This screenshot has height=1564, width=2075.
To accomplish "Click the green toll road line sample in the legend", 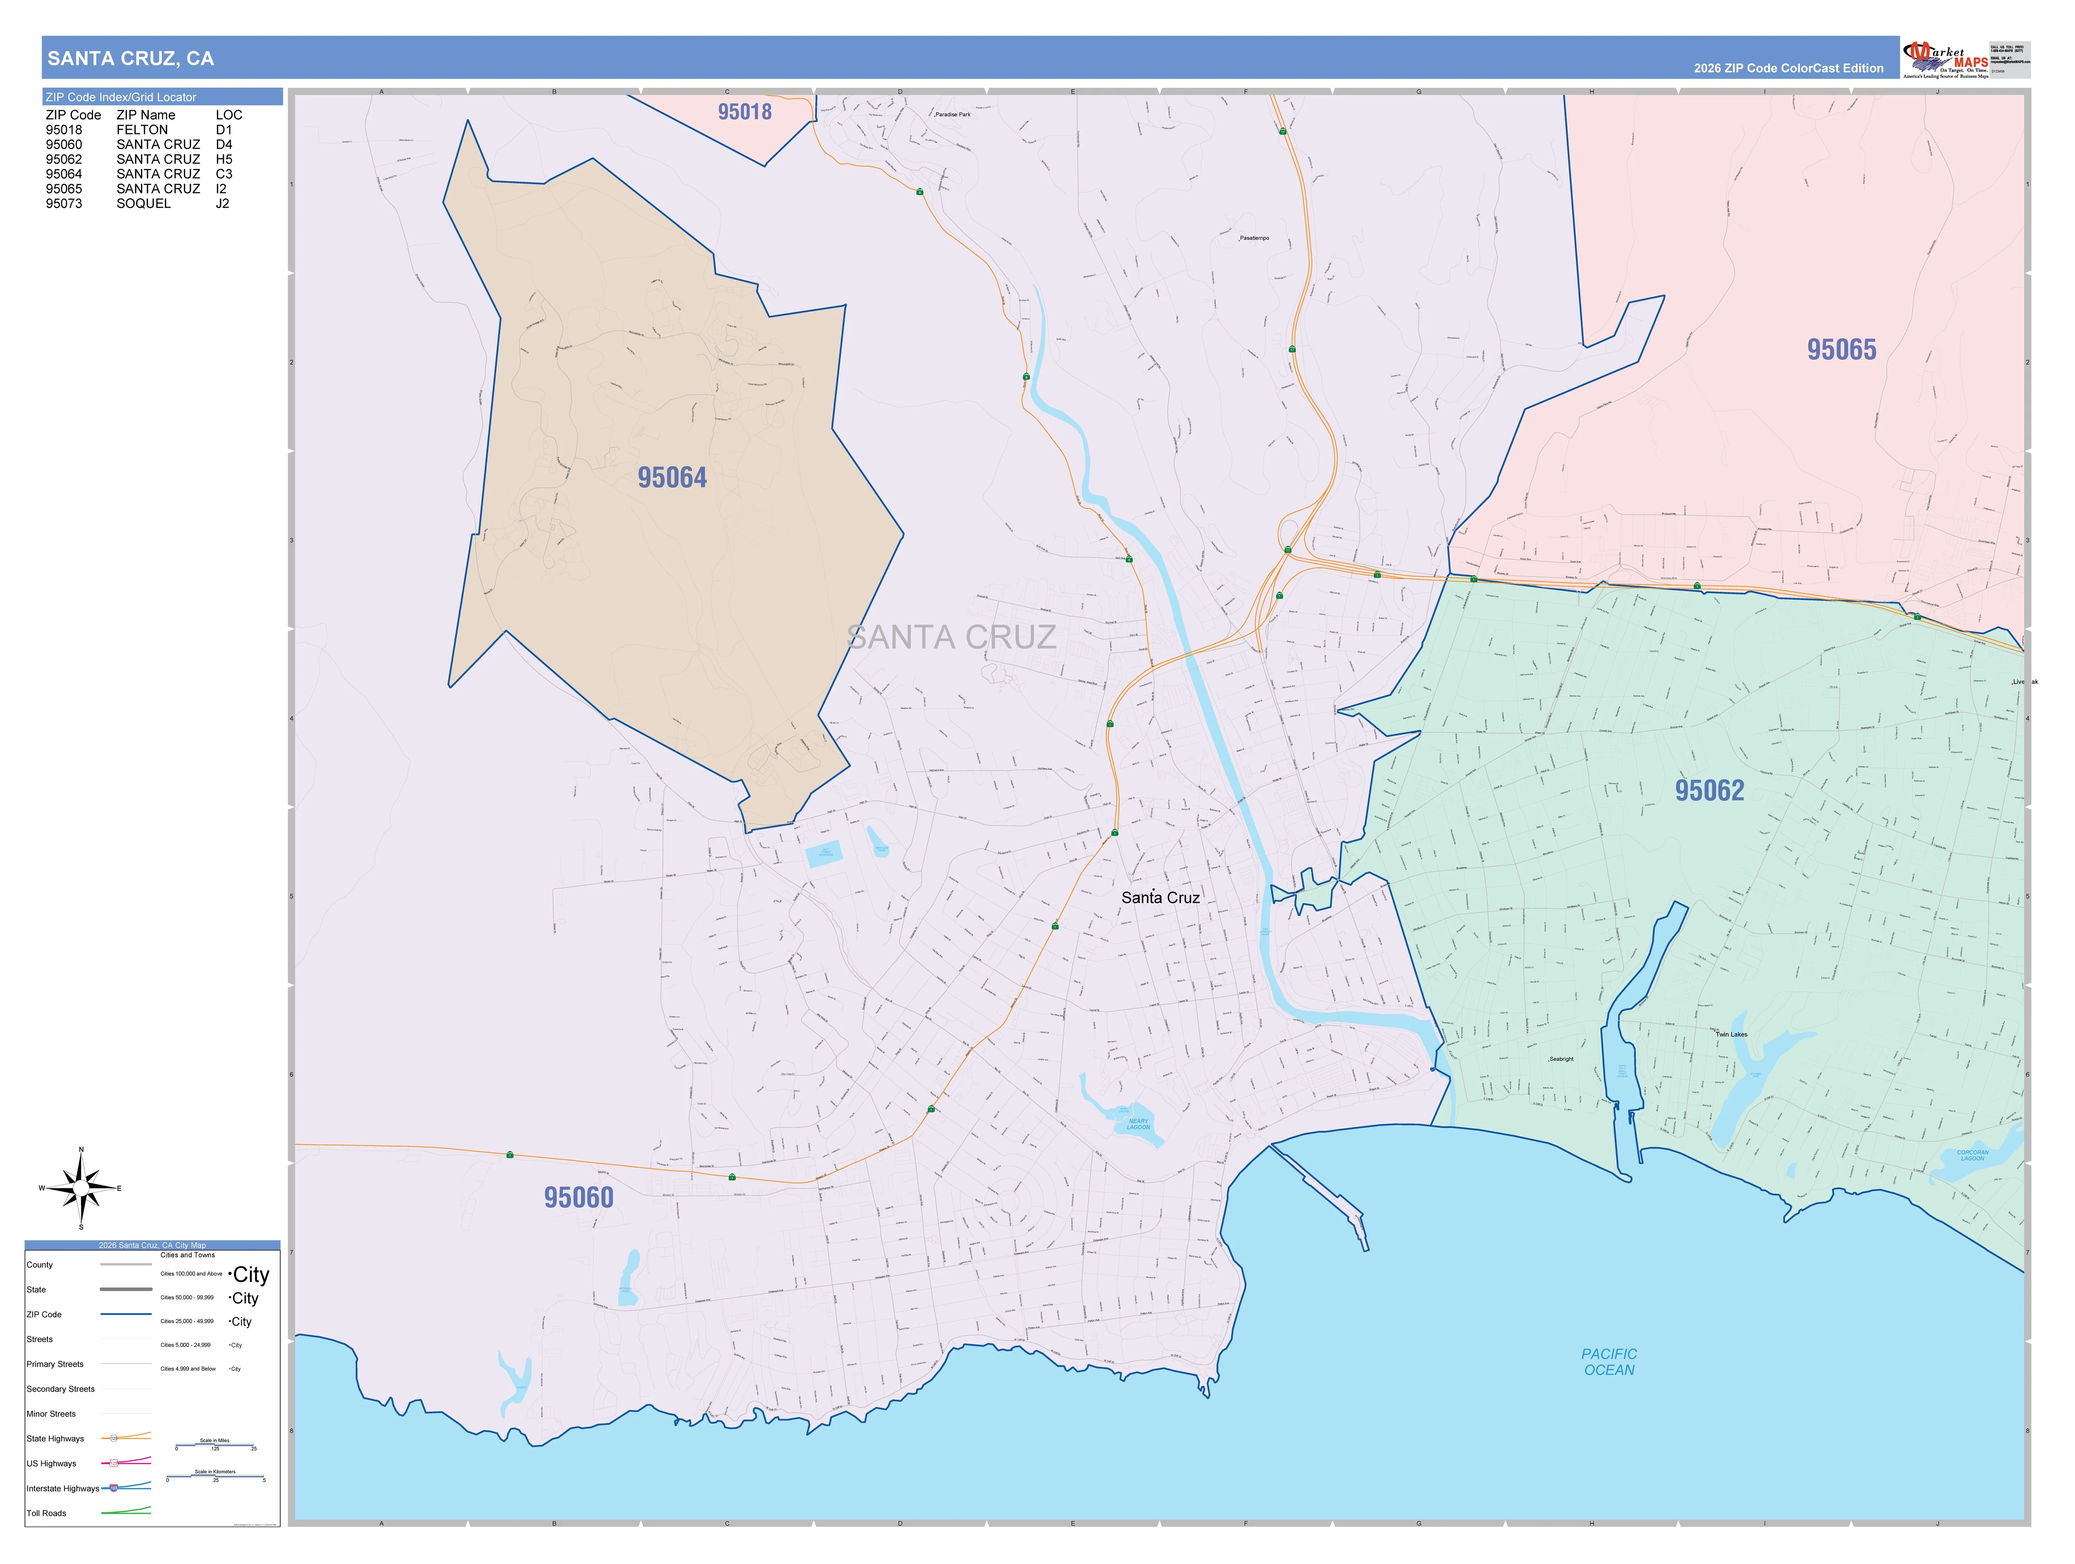I will pos(127,1511).
